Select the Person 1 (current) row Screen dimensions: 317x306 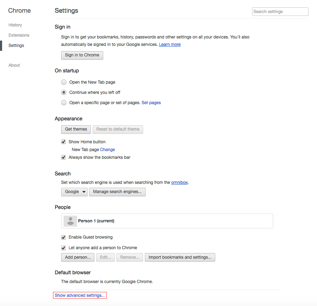(x=167, y=221)
